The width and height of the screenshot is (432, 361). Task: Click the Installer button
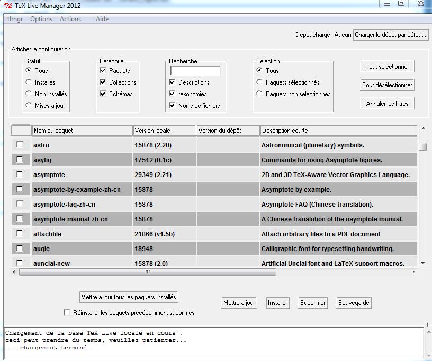pos(277,303)
